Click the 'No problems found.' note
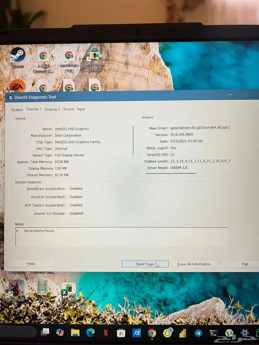 tap(40, 231)
